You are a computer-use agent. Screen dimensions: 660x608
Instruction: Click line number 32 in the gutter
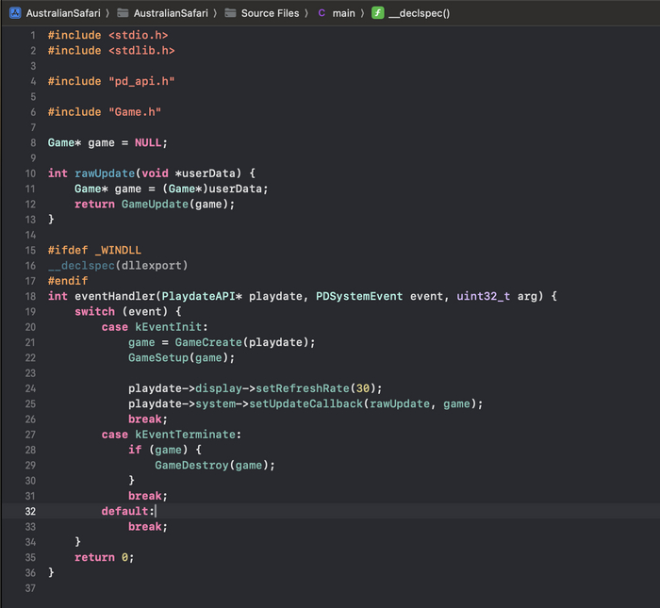[29, 511]
